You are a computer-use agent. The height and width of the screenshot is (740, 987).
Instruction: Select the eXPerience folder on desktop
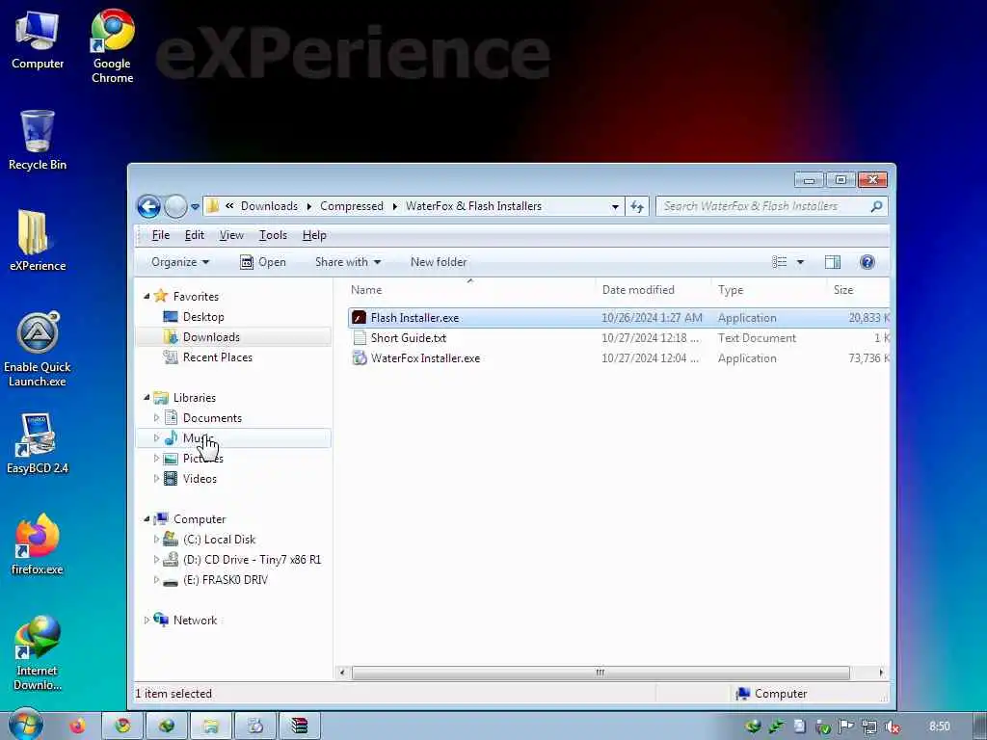[38, 240]
